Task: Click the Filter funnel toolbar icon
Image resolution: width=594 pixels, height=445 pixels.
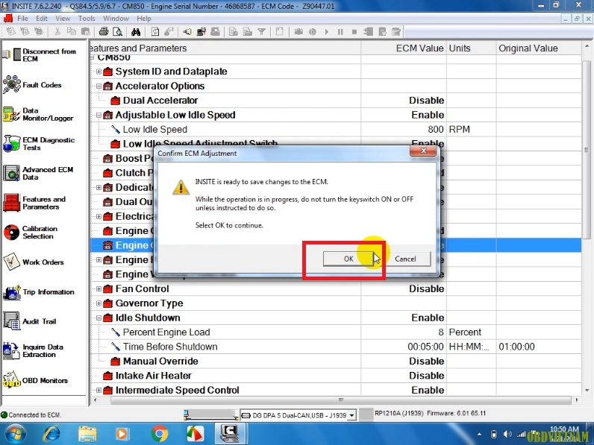Action: 261,32
